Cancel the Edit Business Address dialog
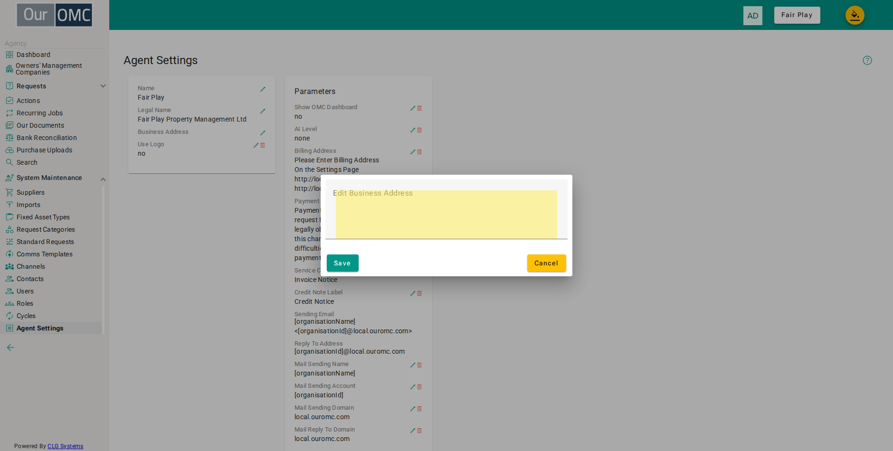The image size is (893, 451). [x=546, y=263]
